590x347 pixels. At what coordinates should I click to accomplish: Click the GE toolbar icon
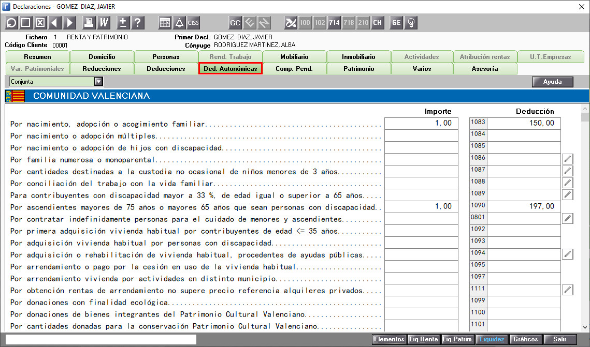coord(396,23)
